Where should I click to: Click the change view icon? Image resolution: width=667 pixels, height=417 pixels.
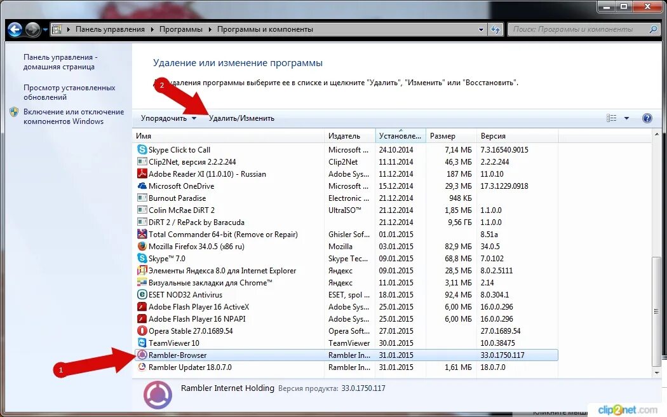tap(612, 118)
